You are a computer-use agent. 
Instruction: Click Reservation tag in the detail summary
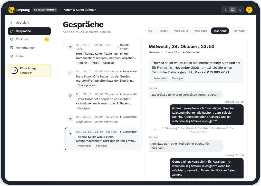(x=160, y=78)
